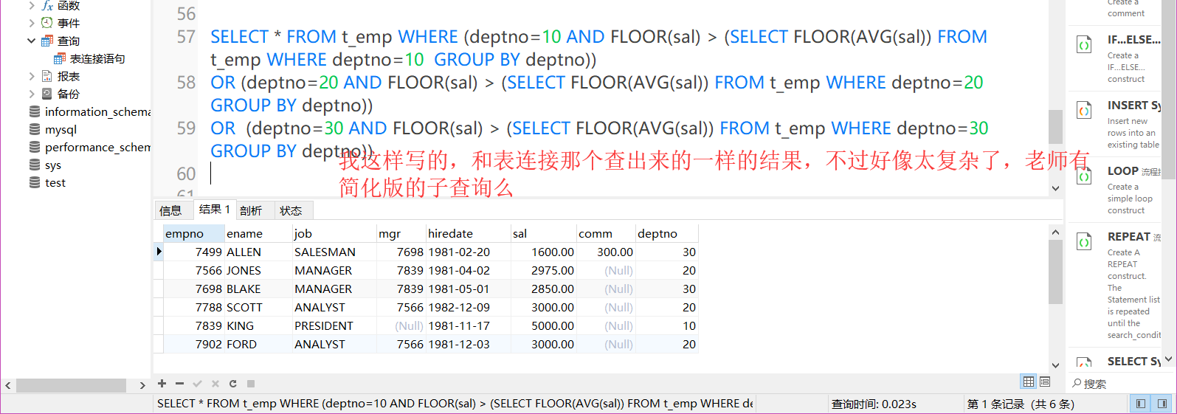Click the sys database icon
The image size is (1177, 414).
(35, 165)
